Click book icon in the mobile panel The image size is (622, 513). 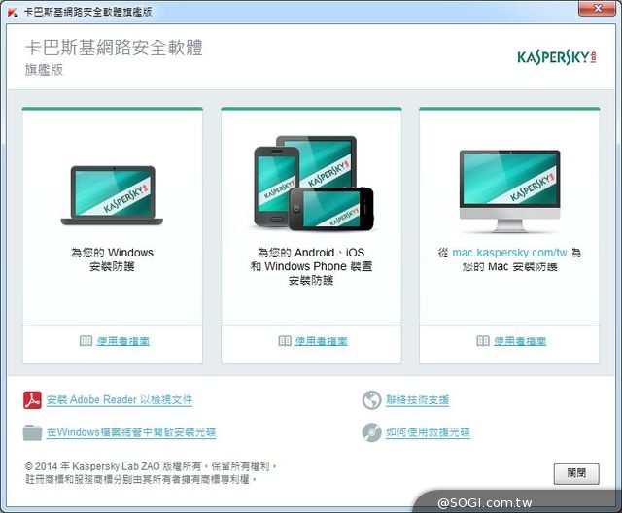(285, 342)
